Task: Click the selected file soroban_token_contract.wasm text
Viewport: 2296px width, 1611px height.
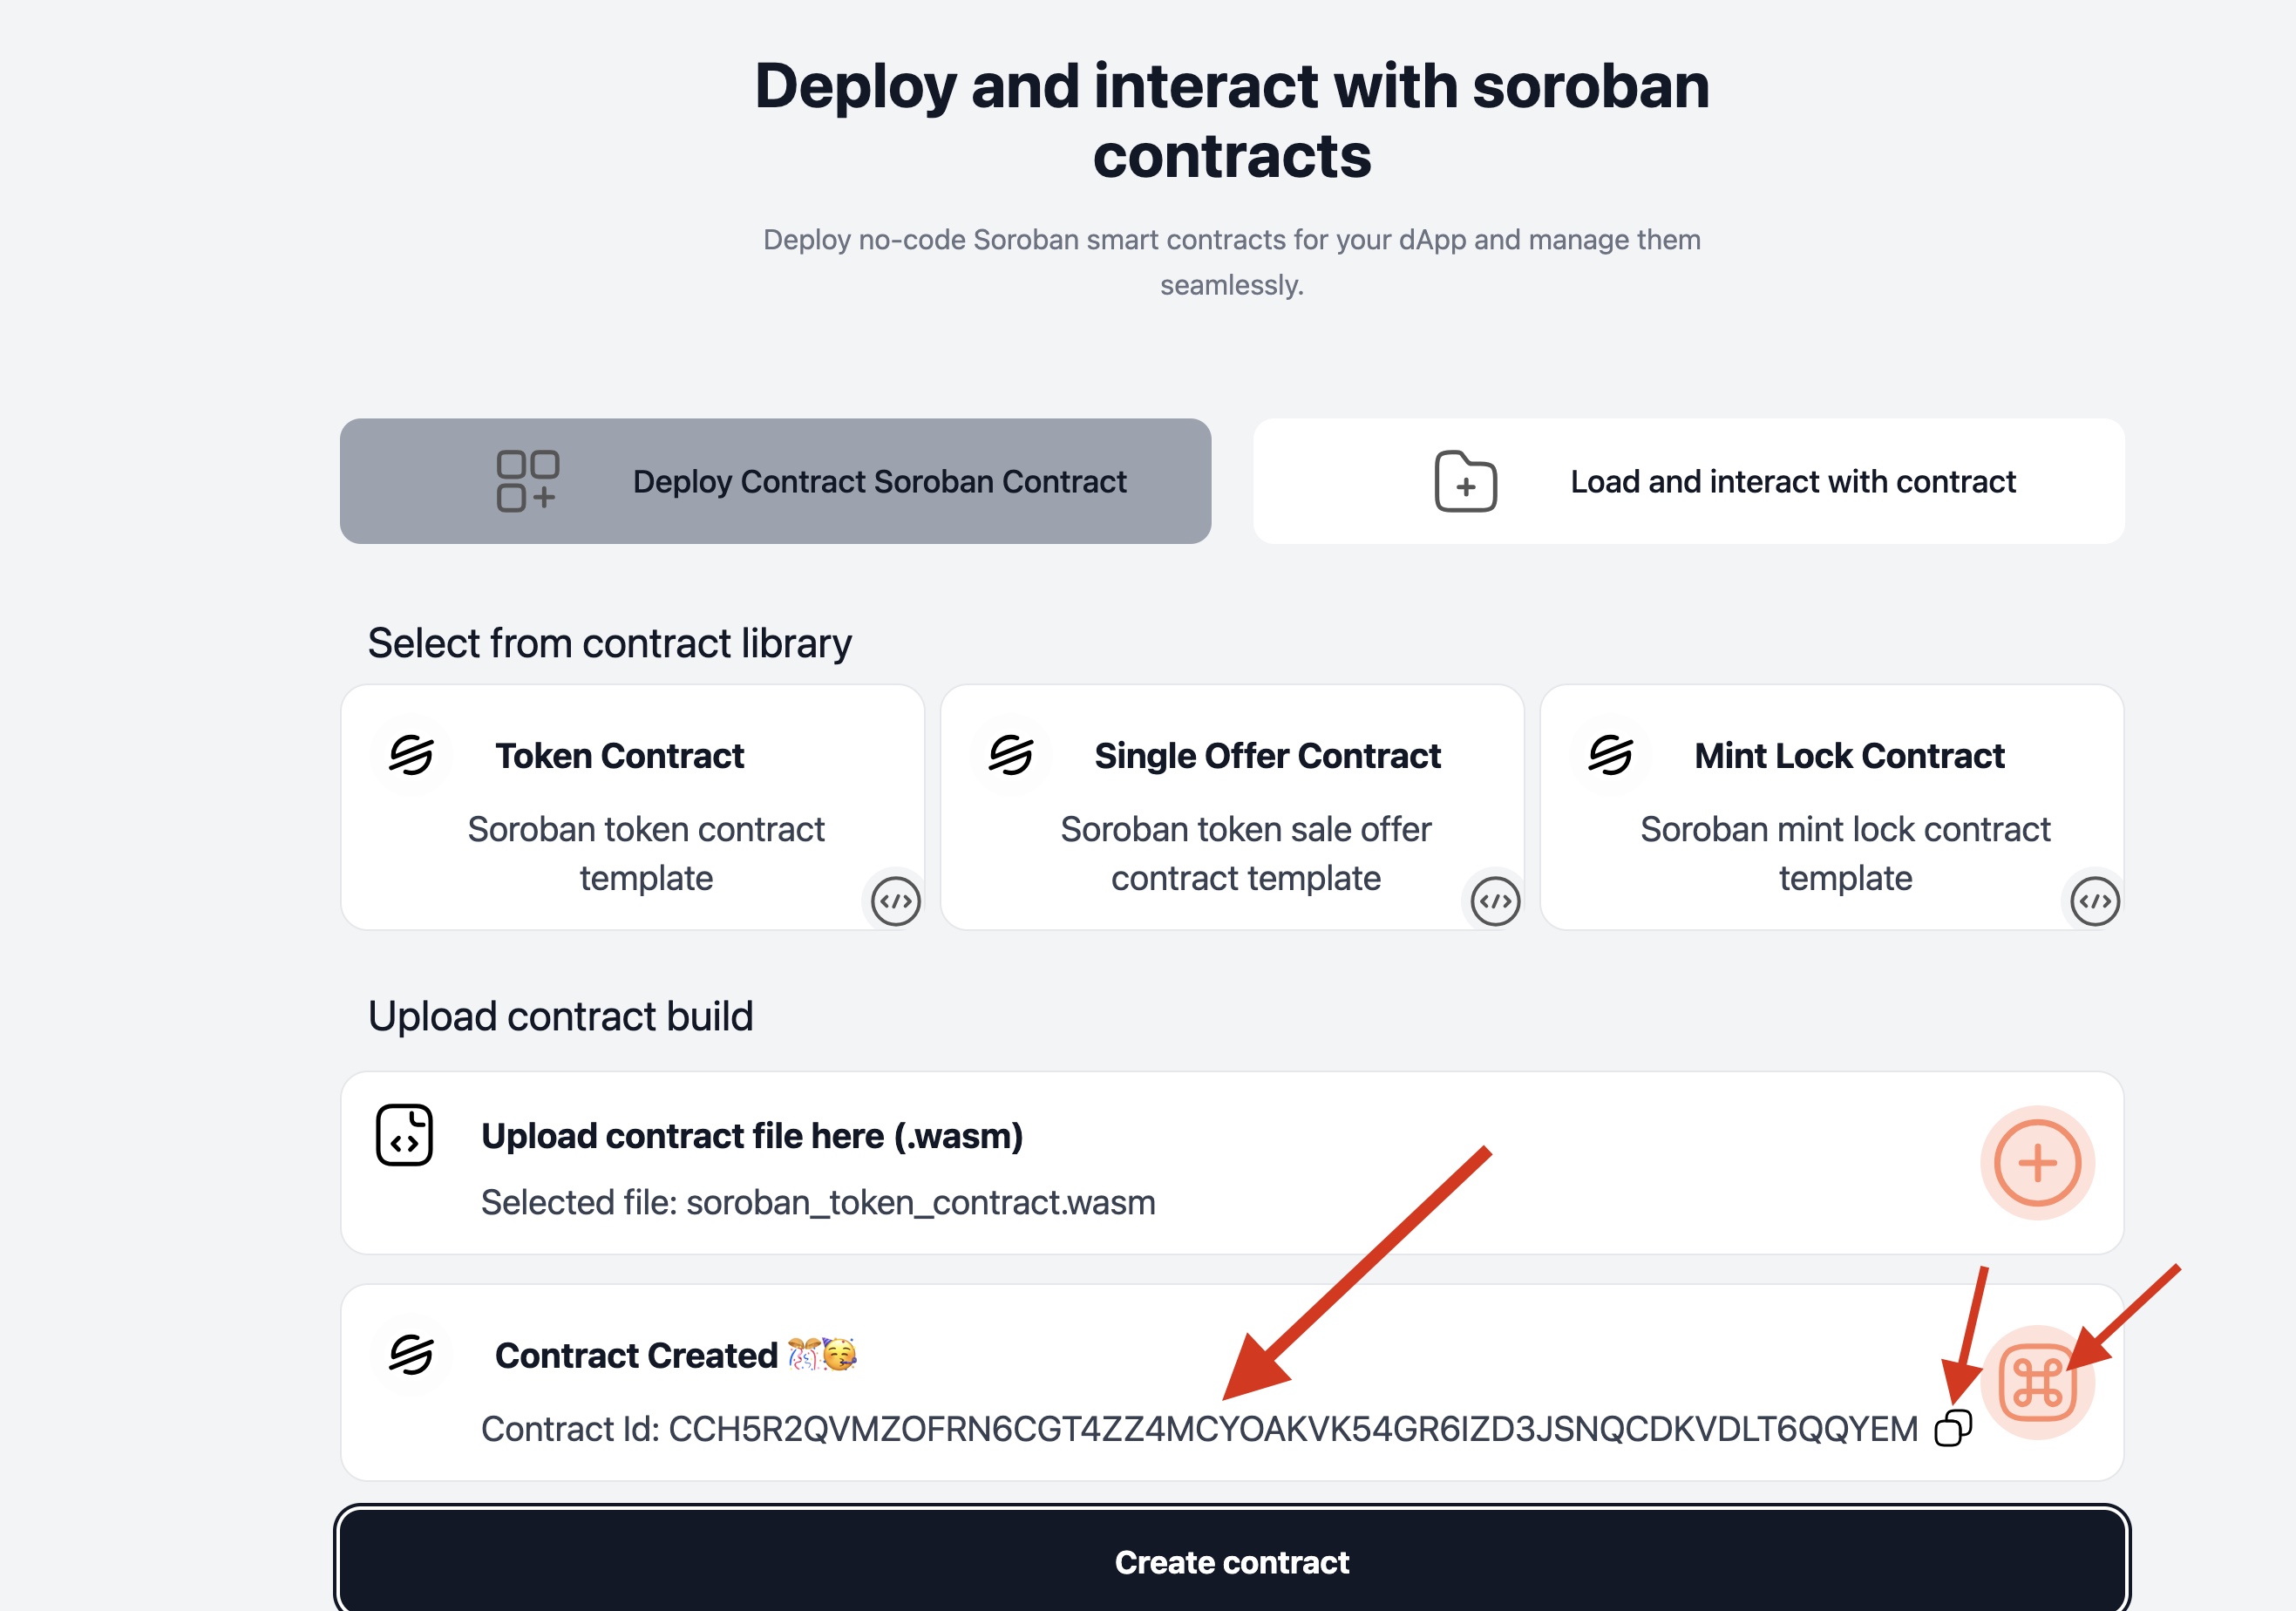Action: click(818, 1202)
